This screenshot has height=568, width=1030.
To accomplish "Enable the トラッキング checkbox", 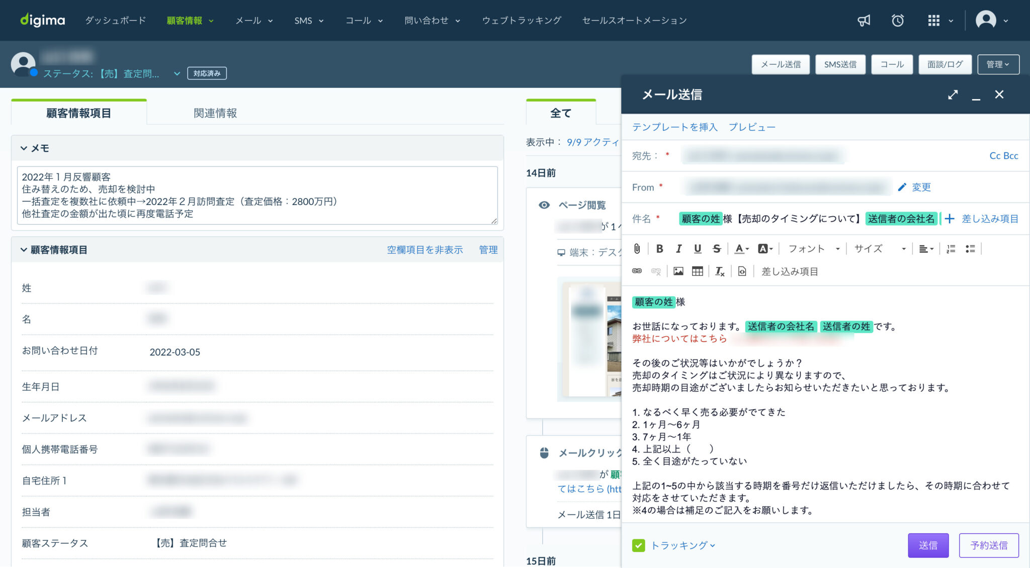I will pyautogui.click(x=639, y=544).
